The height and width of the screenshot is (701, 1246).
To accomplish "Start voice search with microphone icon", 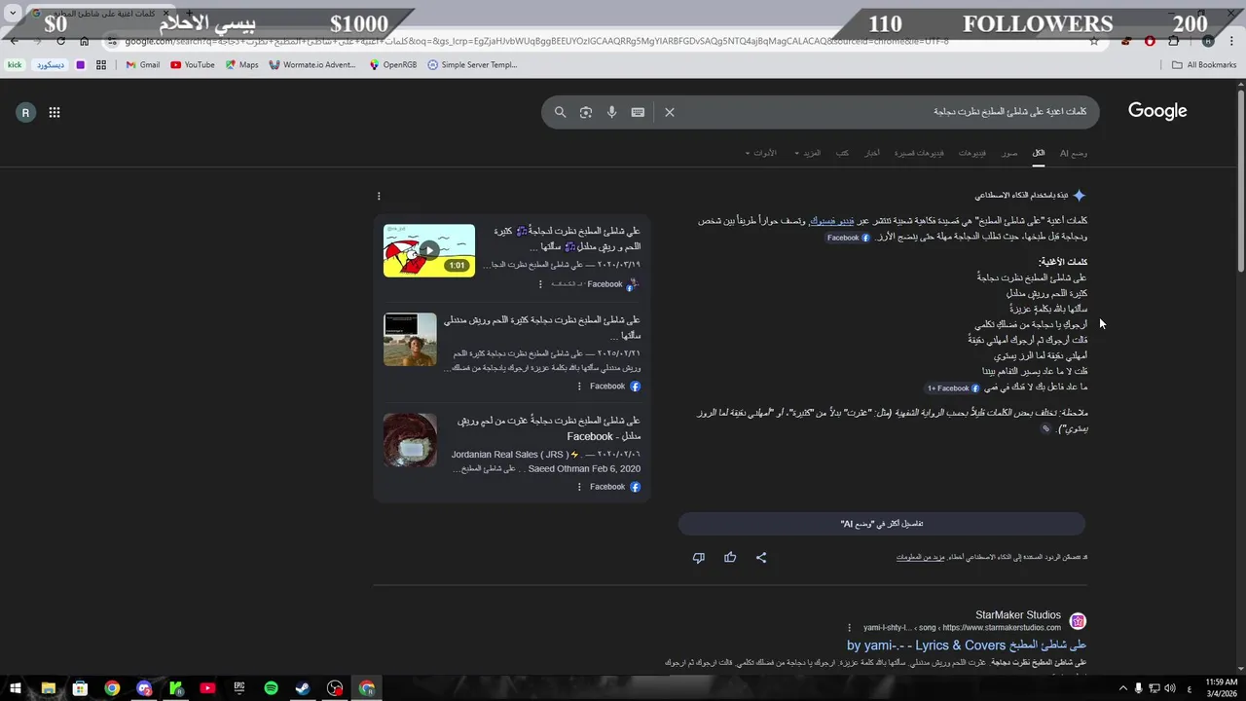I will click(x=611, y=112).
